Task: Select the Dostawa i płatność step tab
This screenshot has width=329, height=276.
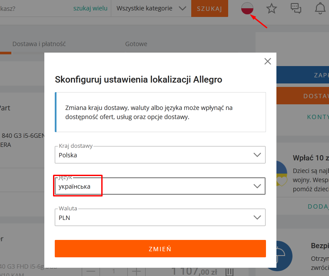Action: (39, 44)
